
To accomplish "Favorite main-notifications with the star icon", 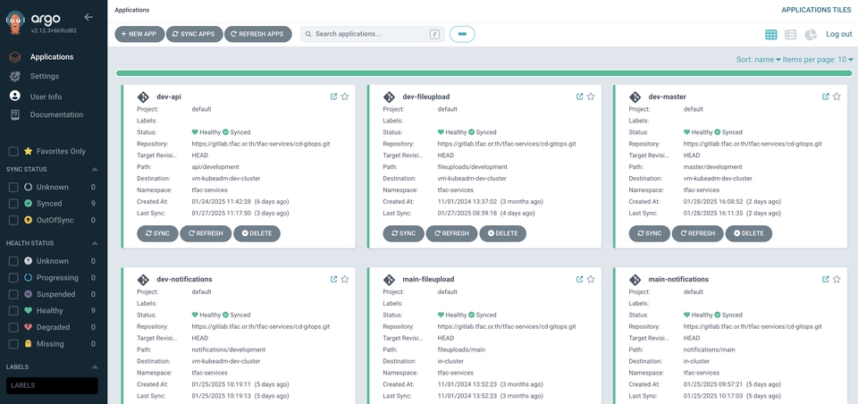I will tap(837, 279).
